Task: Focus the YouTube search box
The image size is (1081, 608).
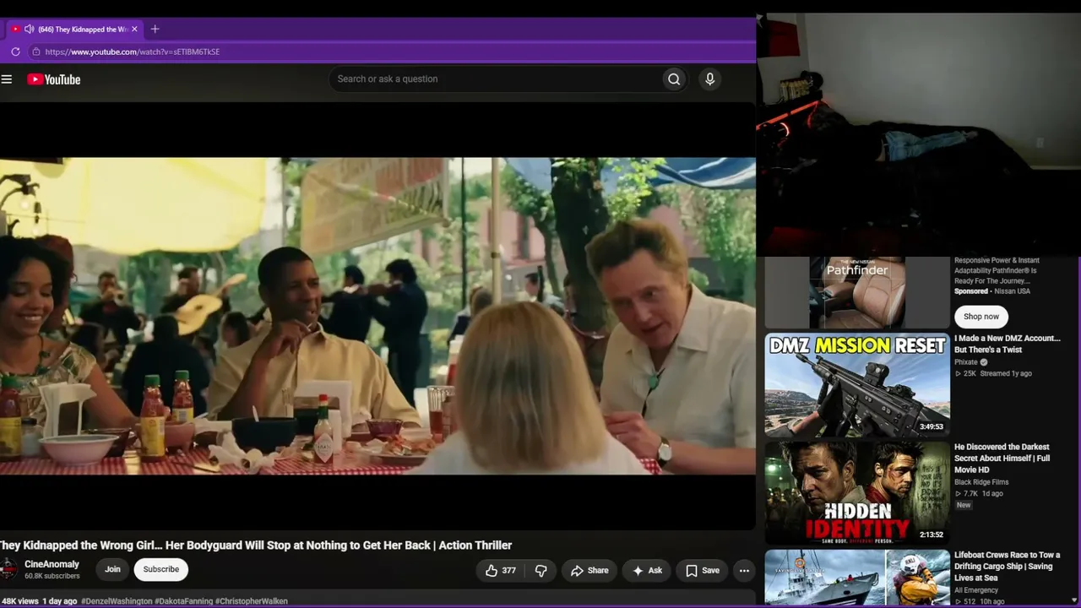Action: click(x=496, y=79)
